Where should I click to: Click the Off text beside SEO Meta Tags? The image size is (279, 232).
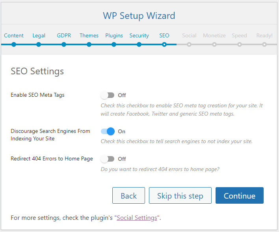coord(122,95)
